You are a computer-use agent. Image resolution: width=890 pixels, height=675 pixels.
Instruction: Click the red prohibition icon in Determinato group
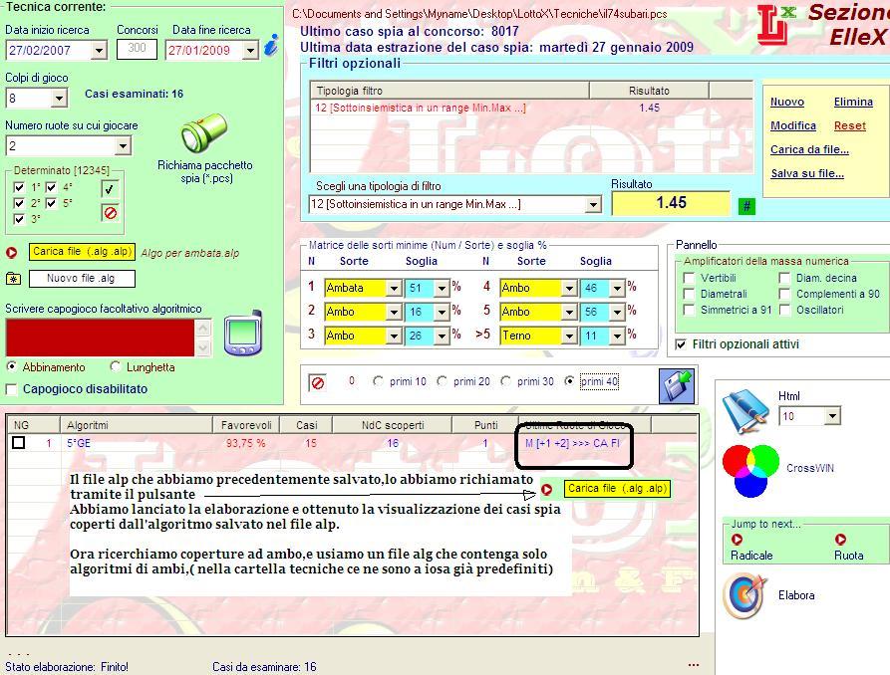pyautogui.click(x=110, y=213)
